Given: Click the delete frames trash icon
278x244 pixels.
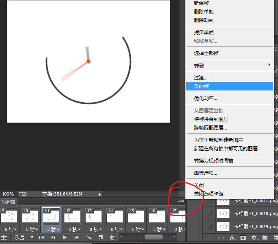Looking at the screenshot, I should coord(112,237).
